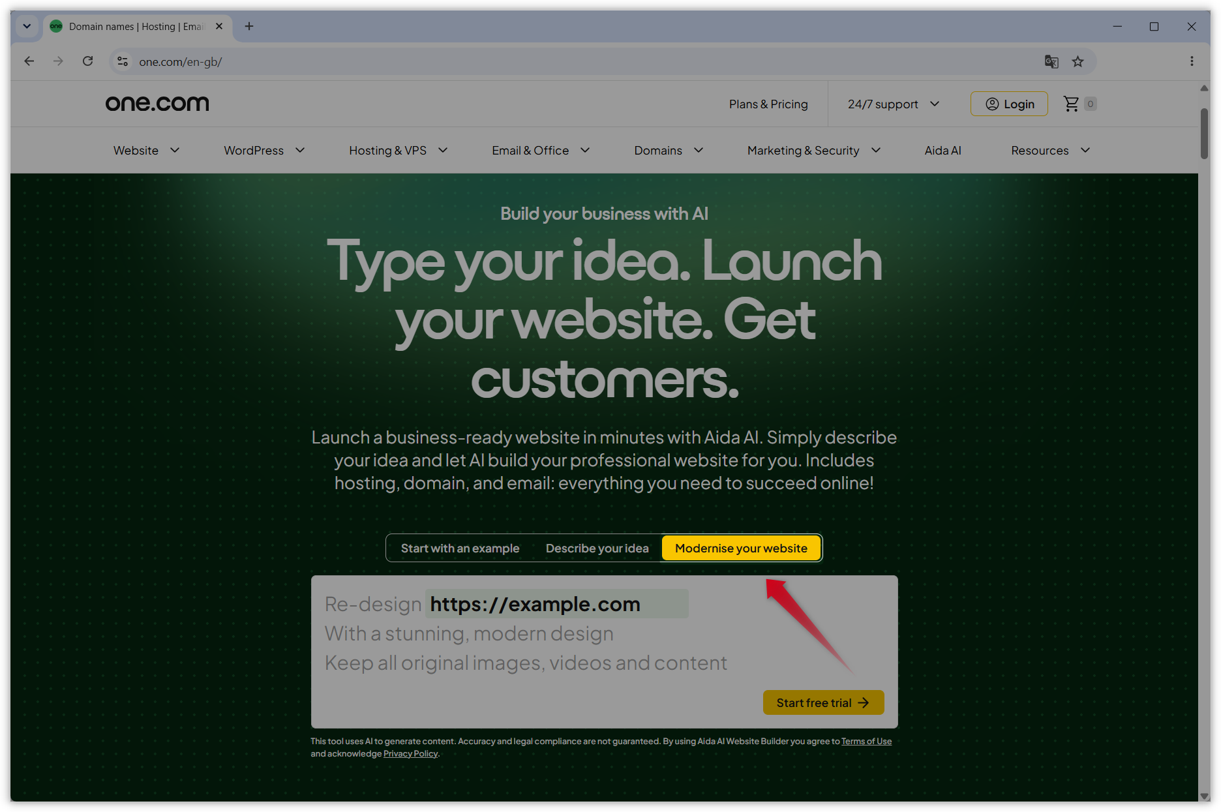Open the Privacy Policy link
The width and height of the screenshot is (1221, 812).
coord(410,754)
